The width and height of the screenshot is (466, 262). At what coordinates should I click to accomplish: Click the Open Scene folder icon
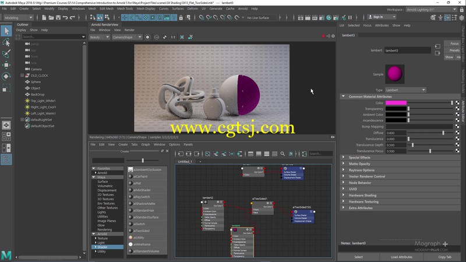[x=51, y=17]
